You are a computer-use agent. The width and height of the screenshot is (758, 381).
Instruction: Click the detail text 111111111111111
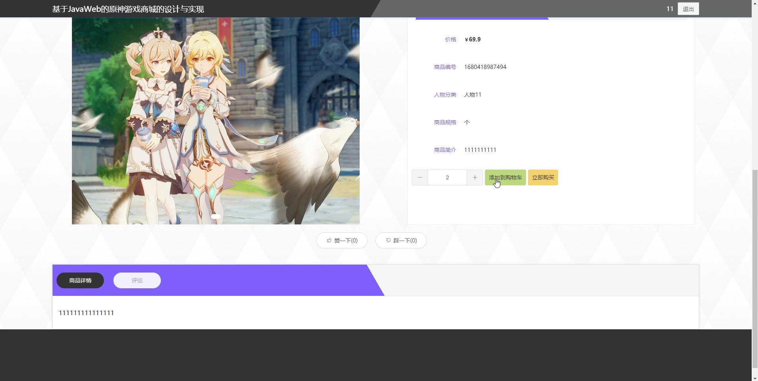point(87,313)
